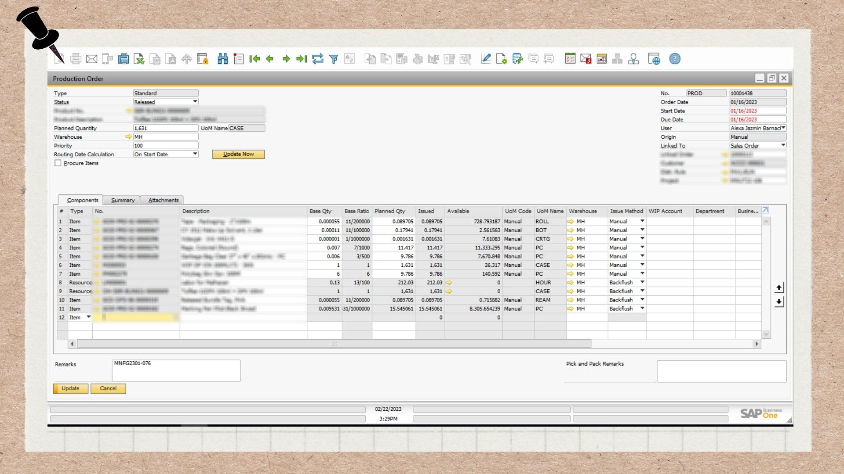Click the Cancel button
Screen dimensions: 844x474
[108, 388]
